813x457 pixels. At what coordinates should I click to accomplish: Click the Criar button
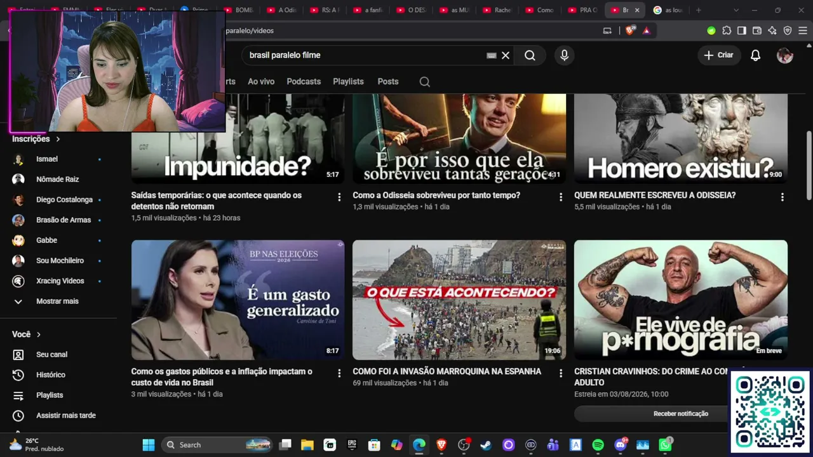[x=719, y=55]
